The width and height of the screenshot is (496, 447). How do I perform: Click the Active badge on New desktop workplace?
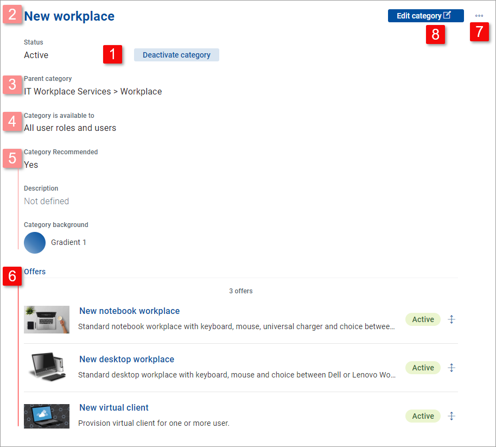[x=423, y=368]
